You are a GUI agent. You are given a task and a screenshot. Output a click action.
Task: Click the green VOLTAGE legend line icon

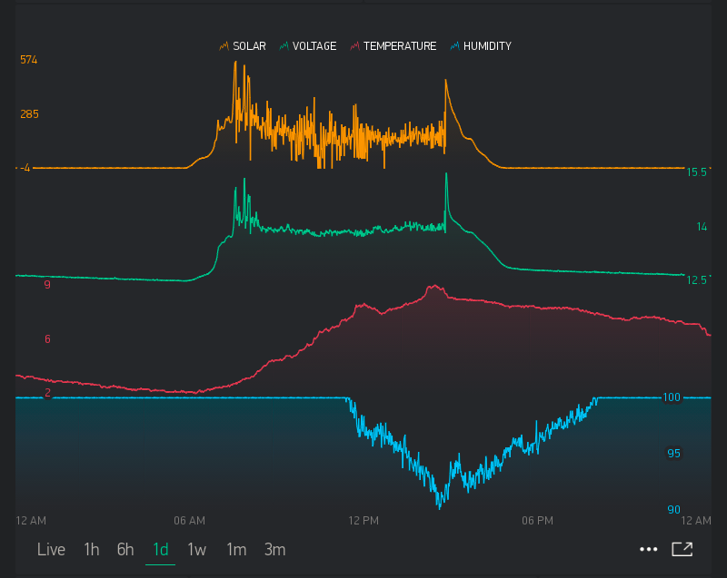(284, 45)
